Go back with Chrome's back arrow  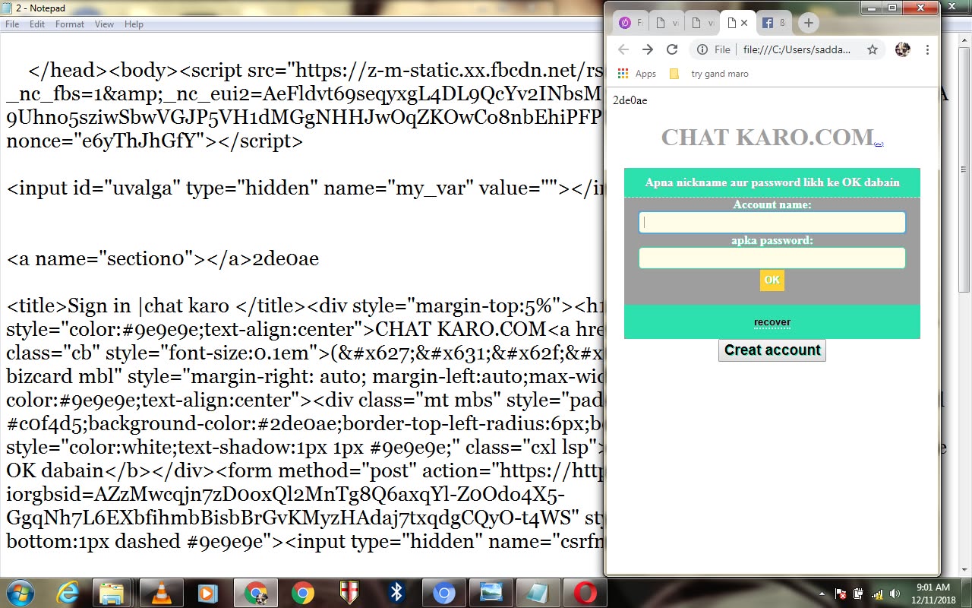pos(623,49)
